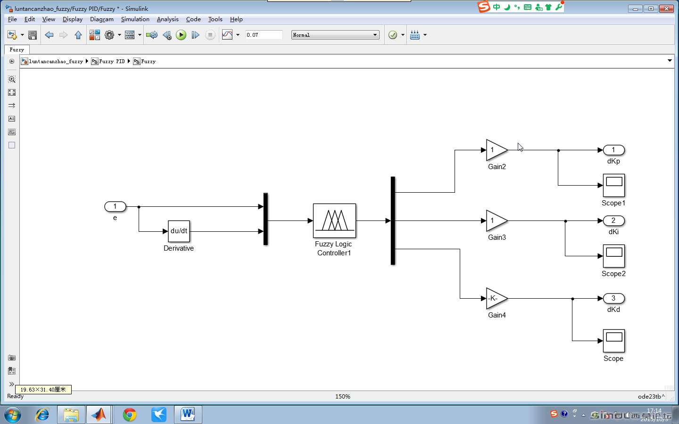Click the simulation stop time field 0.07
The width and height of the screenshot is (679, 424).
click(264, 35)
